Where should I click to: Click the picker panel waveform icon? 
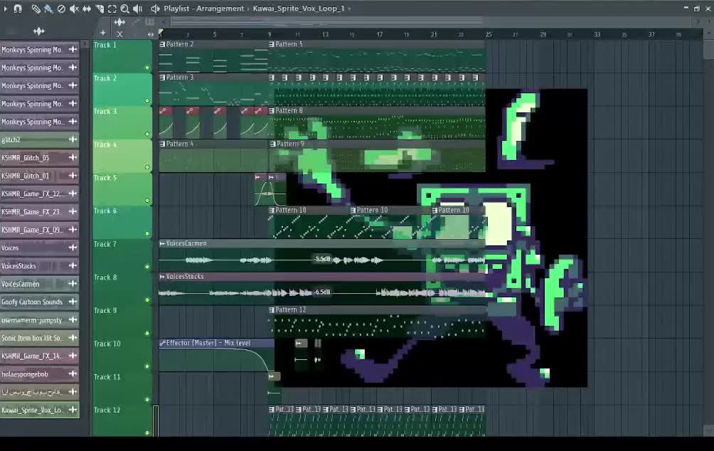tap(38, 31)
